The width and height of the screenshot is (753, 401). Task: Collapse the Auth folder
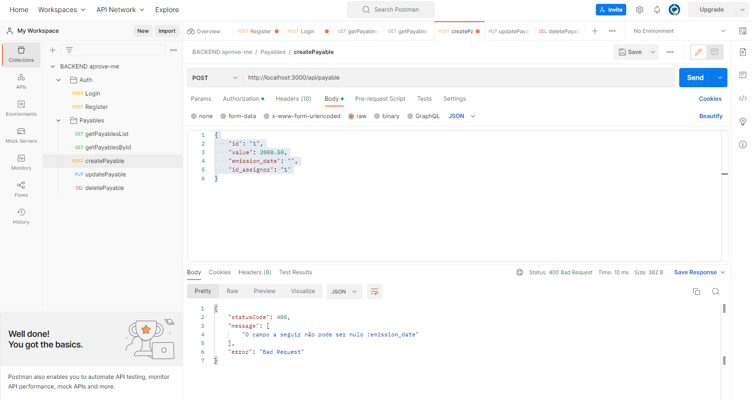click(x=58, y=80)
